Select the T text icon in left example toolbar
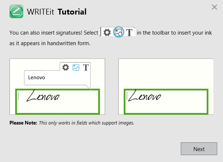Viewport: 223px width, 162px height. coord(85,67)
